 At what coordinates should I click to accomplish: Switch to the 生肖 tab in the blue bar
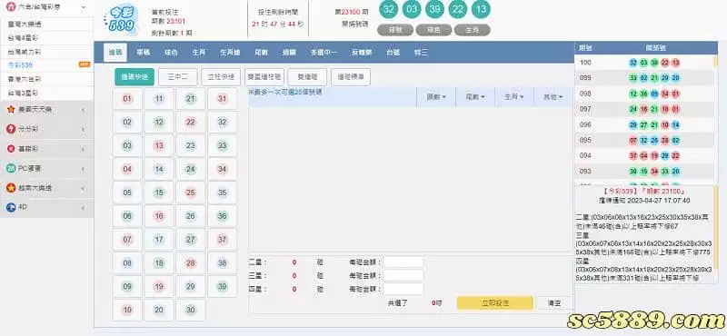199,53
